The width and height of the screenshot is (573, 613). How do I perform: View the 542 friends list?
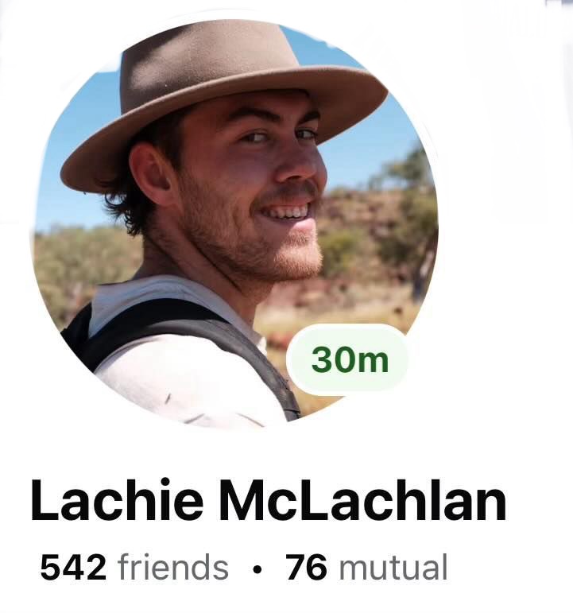[134, 567]
